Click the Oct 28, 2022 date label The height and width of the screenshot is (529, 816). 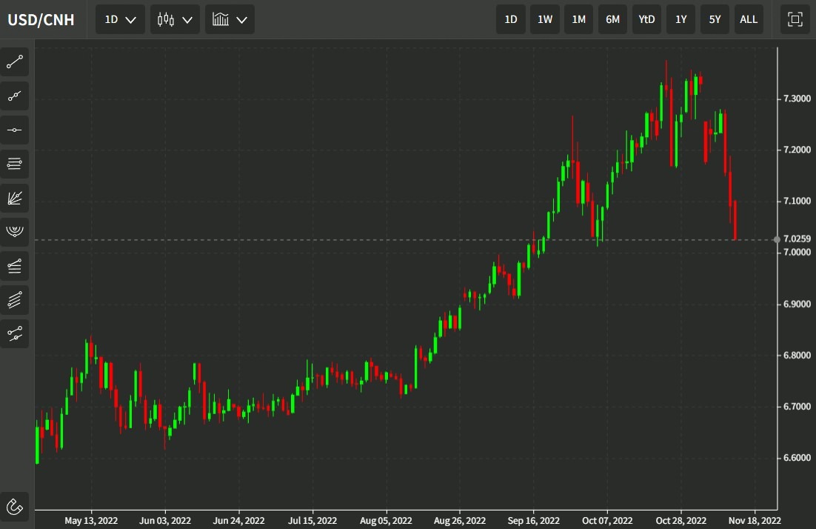tap(680, 521)
